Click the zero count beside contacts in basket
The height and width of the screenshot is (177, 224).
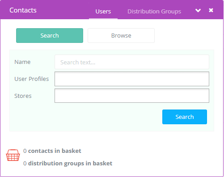pyautogui.click(x=25, y=151)
